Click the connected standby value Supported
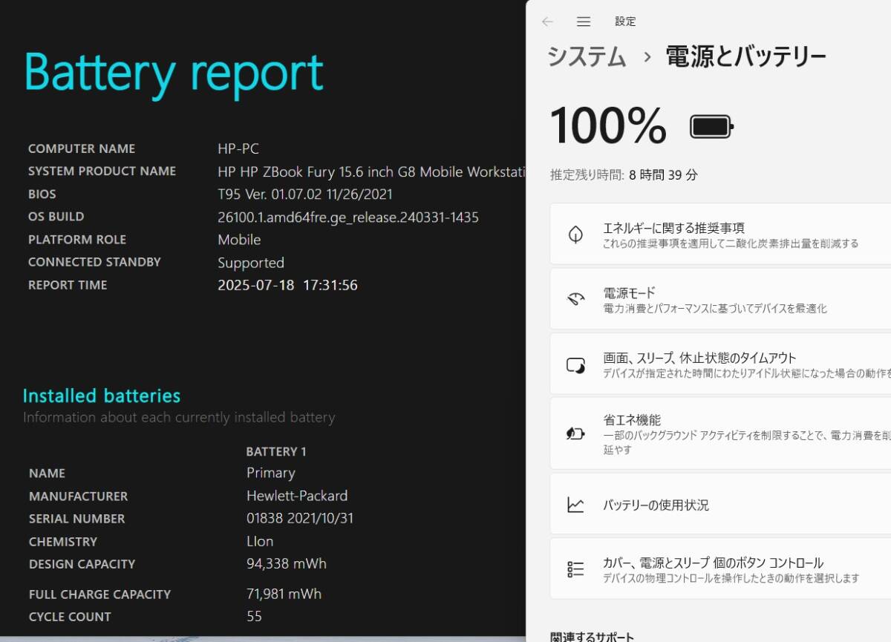Screen dimensions: 891x642 pyautogui.click(x=251, y=263)
